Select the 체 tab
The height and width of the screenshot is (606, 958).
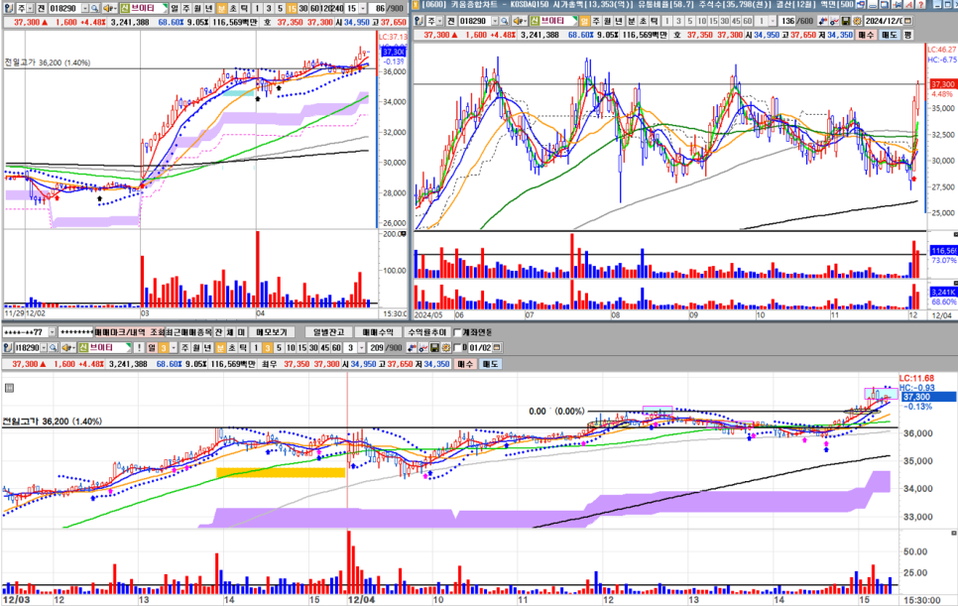tap(230, 332)
